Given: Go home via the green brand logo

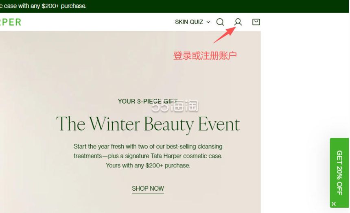Looking at the screenshot, I should click(x=11, y=22).
